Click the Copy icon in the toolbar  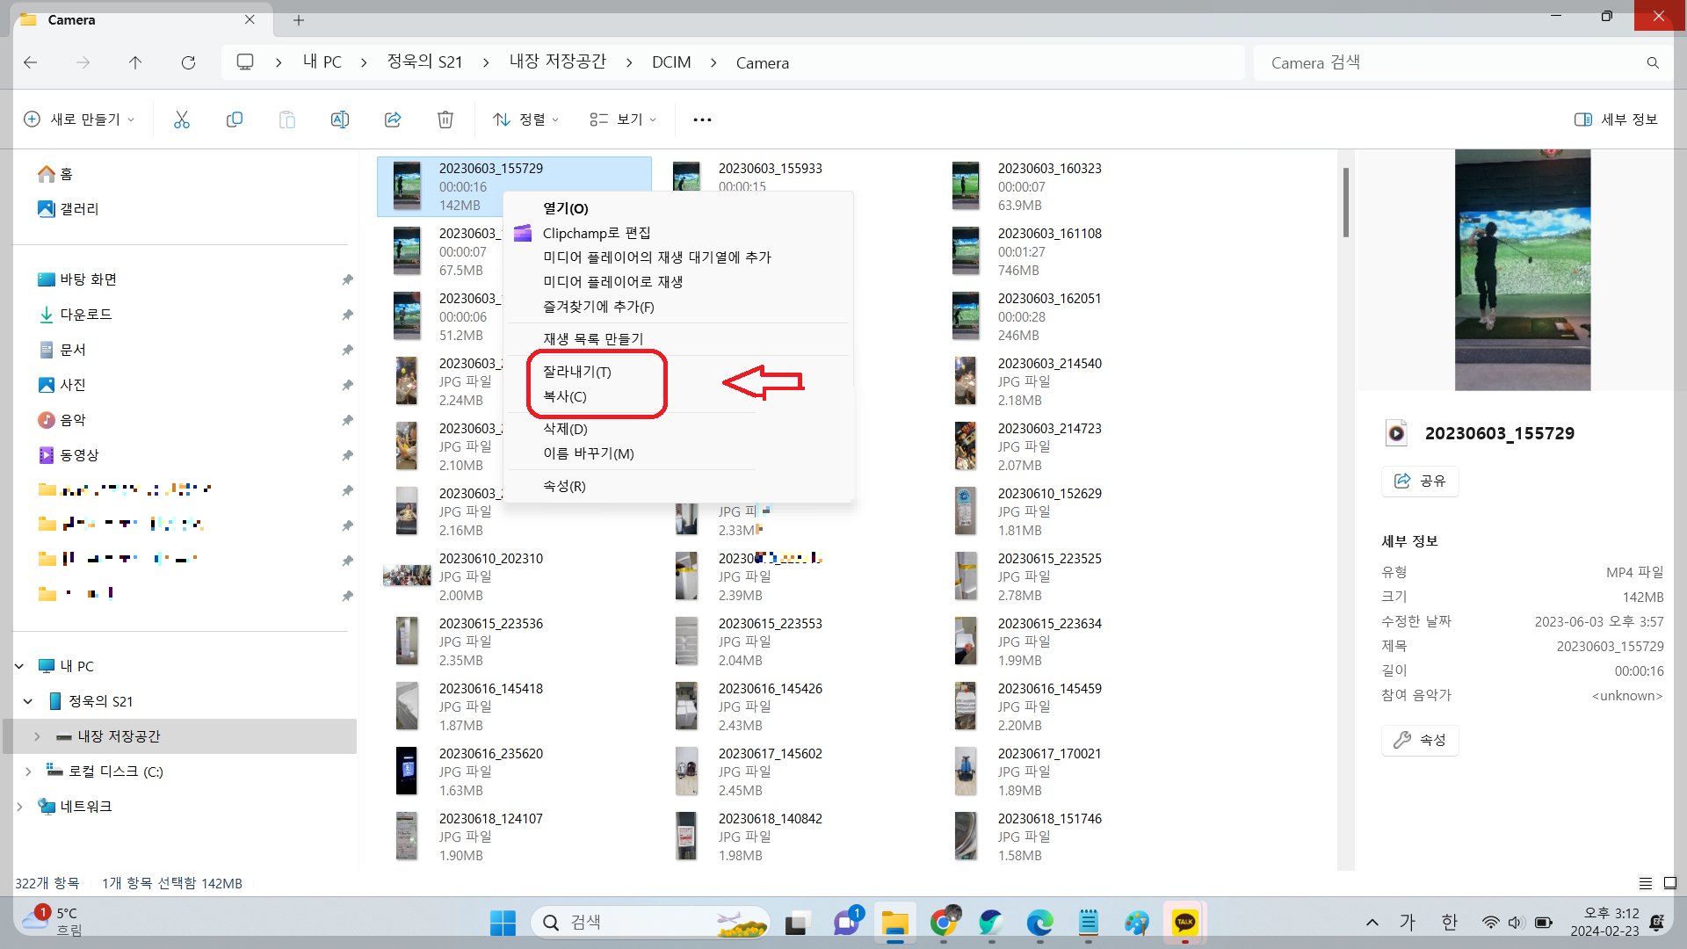pos(234,119)
